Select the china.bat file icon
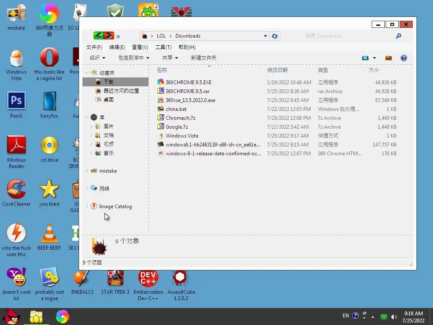The image size is (433, 325). [161, 109]
